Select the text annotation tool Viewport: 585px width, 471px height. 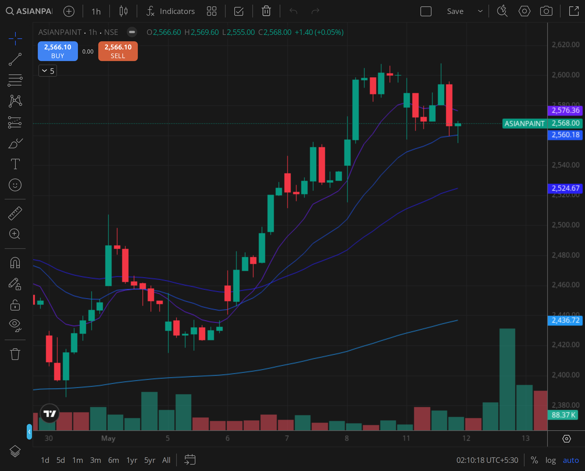(x=15, y=164)
